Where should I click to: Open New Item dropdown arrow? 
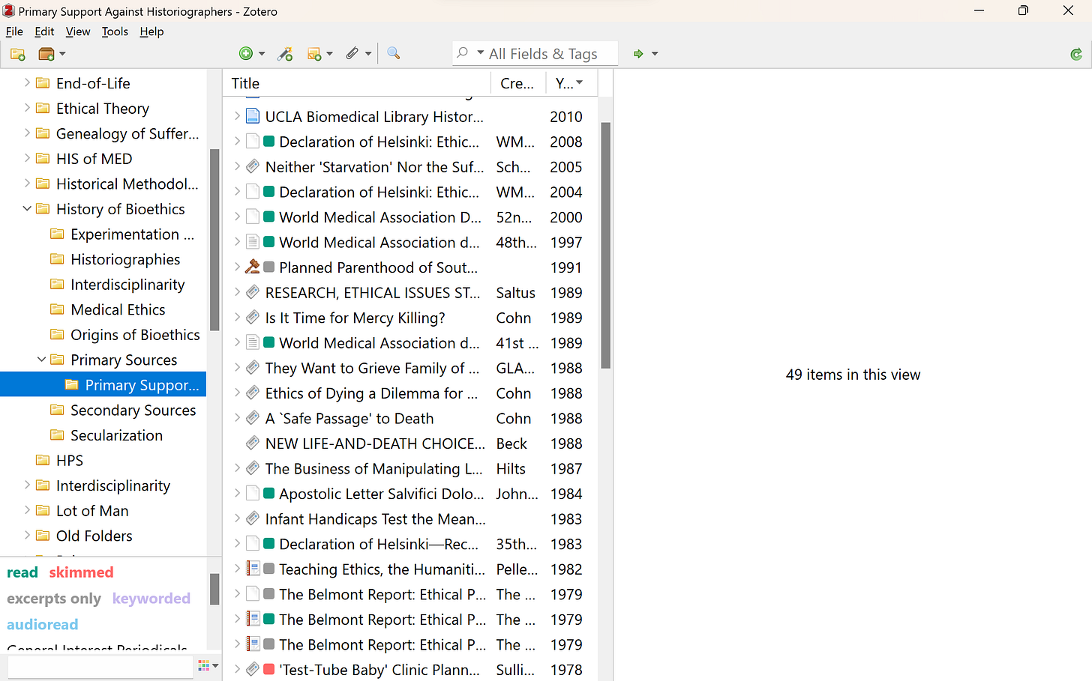tap(262, 54)
